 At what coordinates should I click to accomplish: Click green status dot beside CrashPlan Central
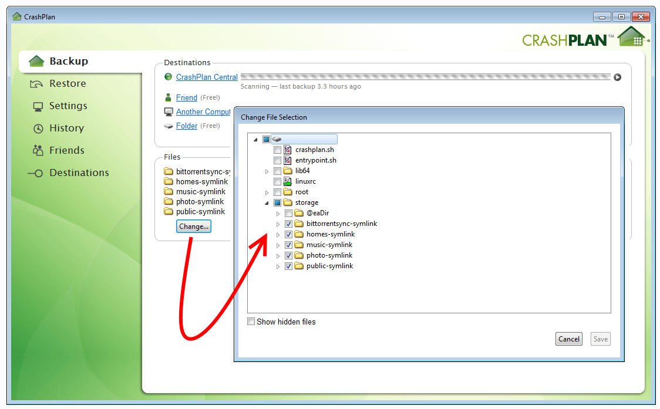coord(168,77)
